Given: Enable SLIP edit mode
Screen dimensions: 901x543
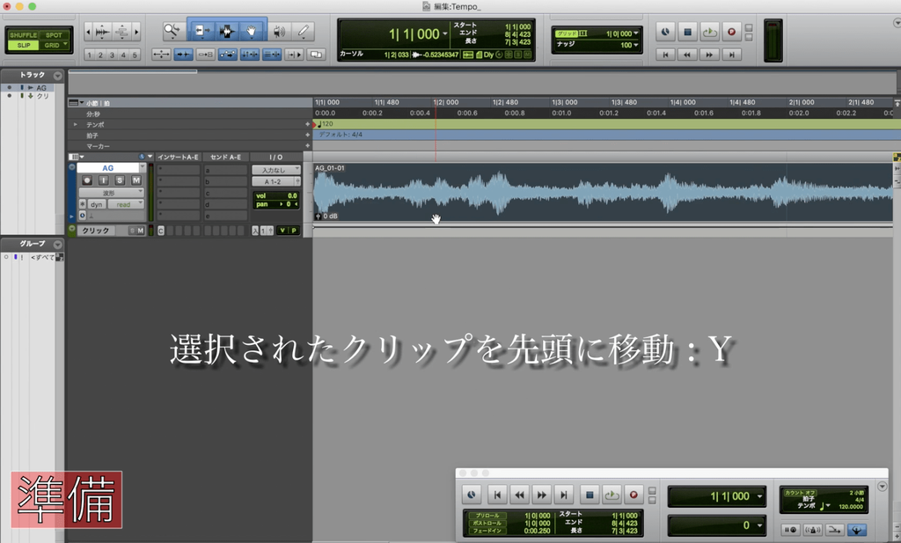Looking at the screenshot, I should point(24,45).
